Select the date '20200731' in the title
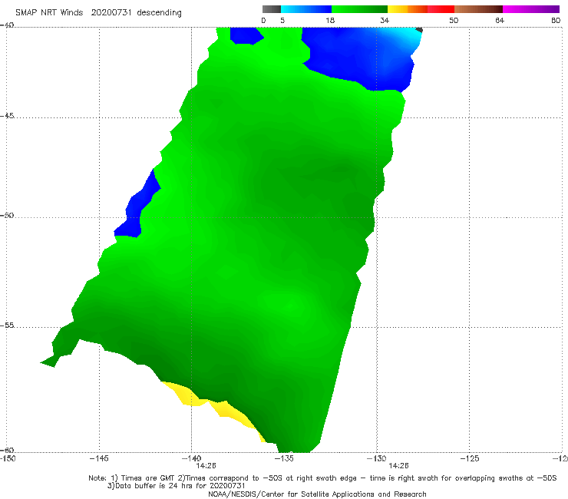 coord(111,12)
